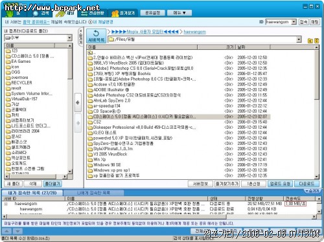Click the 삭제 delete button
The image size is (324, 242).
pos(32,184)
